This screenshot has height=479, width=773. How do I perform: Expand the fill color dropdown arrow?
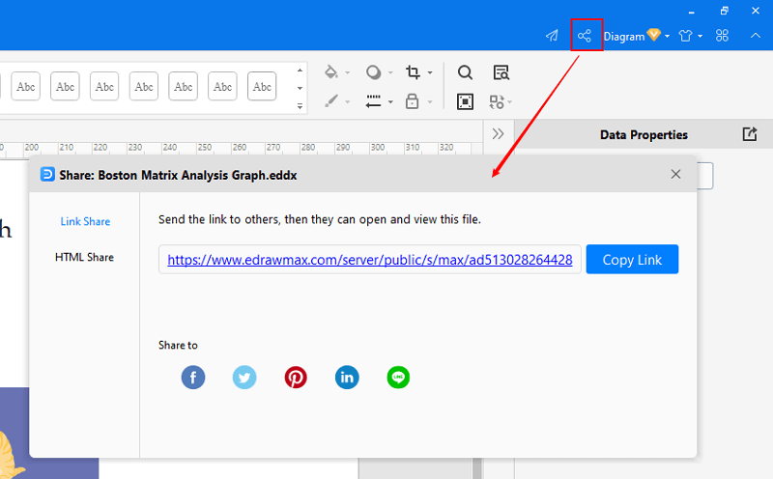pyautogui.click(x=347, y=73)
